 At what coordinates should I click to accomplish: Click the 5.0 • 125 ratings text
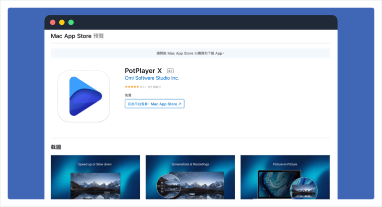(x=150, y=87)
